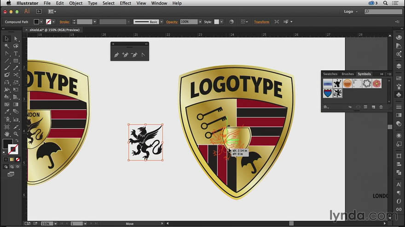Click the Delete Symbol trash icon
Image resolution: width=405 pixels, height=227 pixels.
click(x=381, y=107)
